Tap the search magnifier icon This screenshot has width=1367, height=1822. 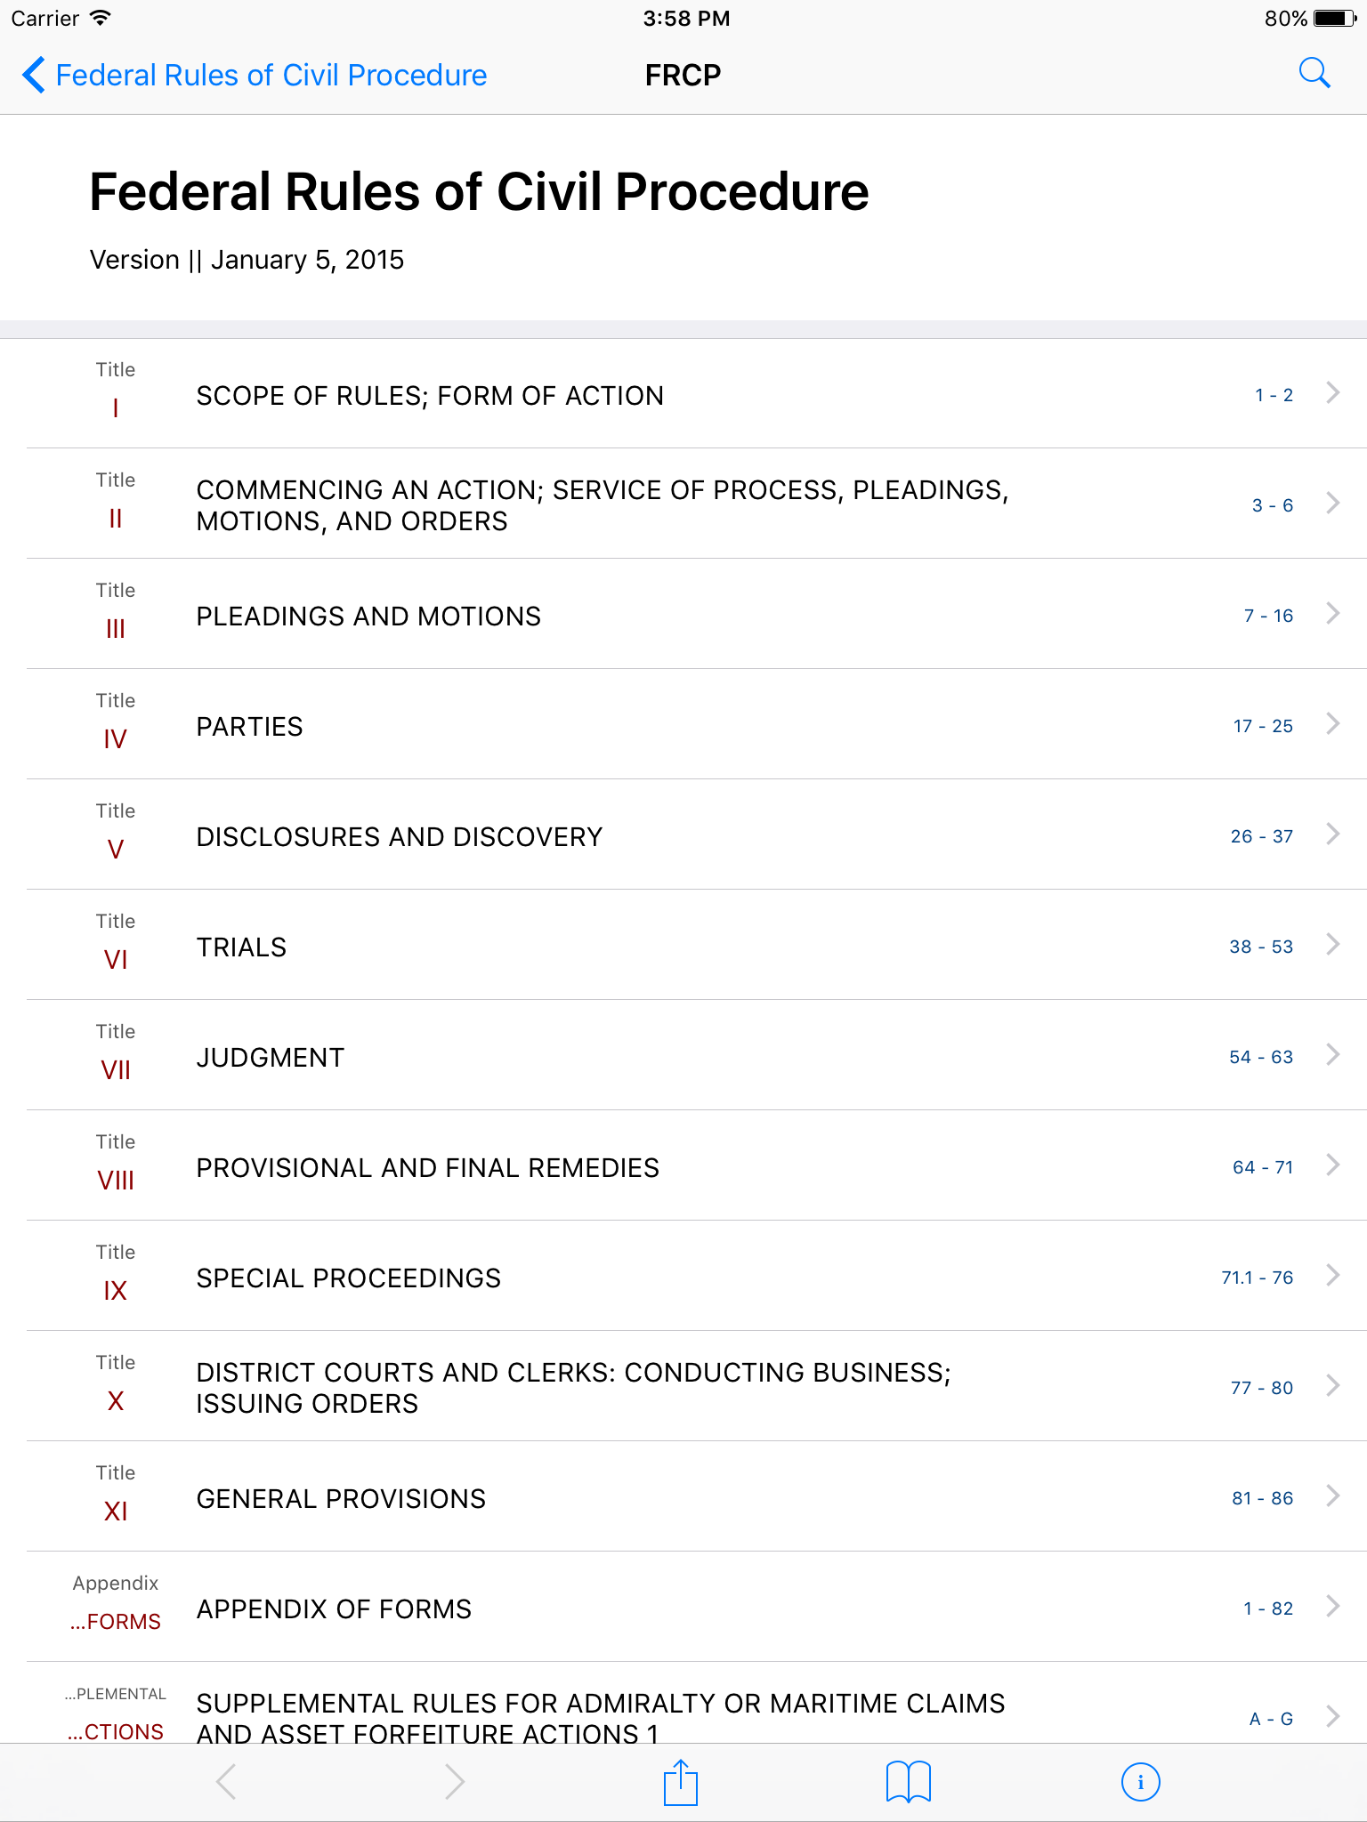pyautogui.click(x=1314, y=74)
